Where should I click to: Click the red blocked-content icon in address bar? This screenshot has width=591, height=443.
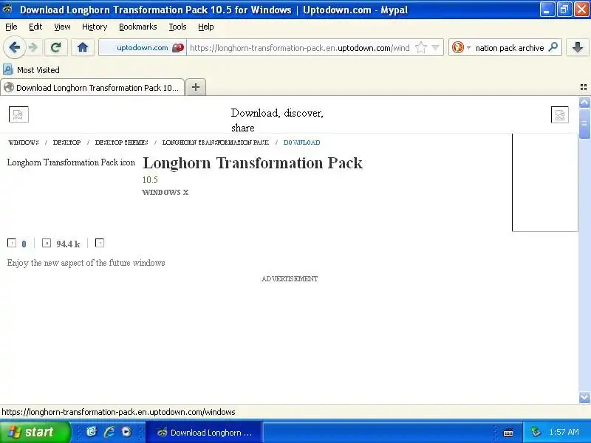(x=178, y=48)
